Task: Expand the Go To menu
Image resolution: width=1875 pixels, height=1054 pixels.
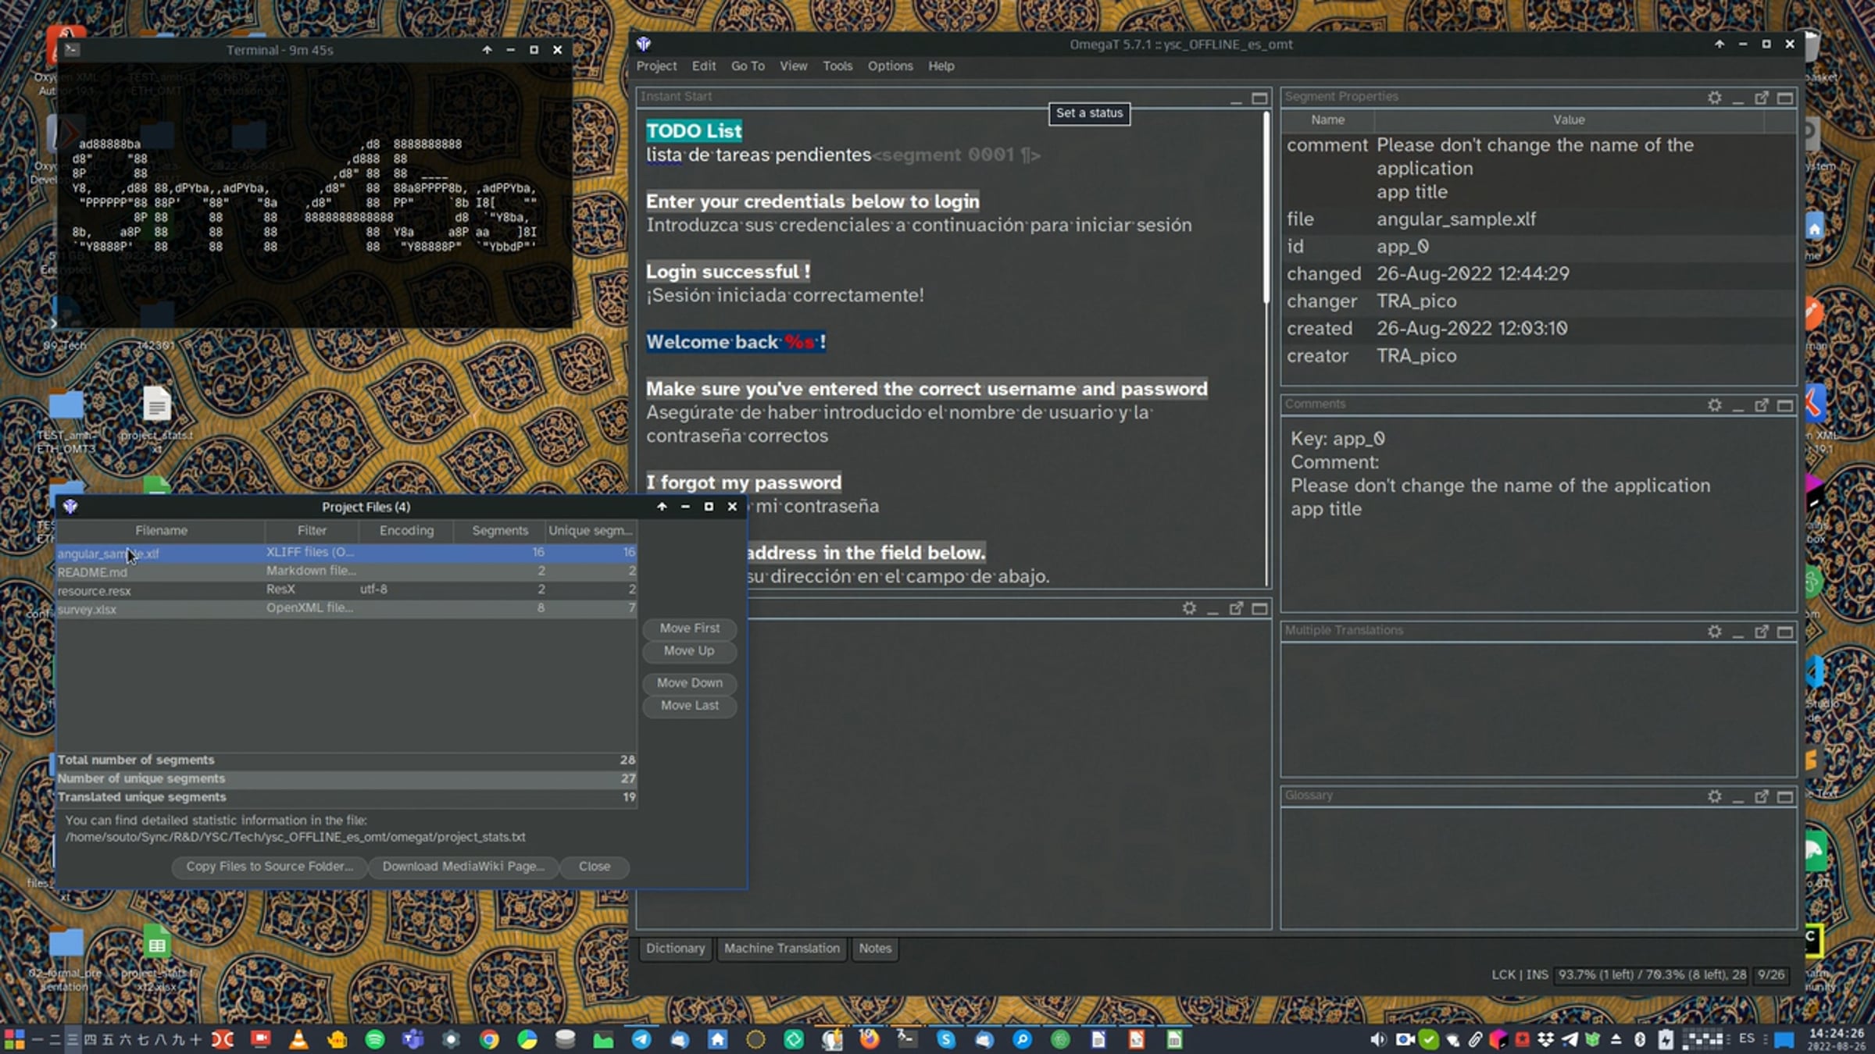Action: [748, 66]
